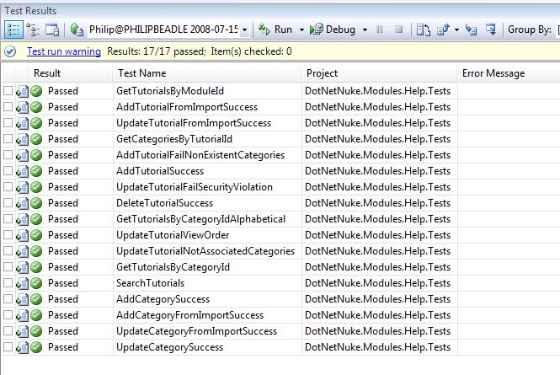Click the project cell in UpdateCategorySuccess row
The image size is (560, 375).
coord(377,347)
